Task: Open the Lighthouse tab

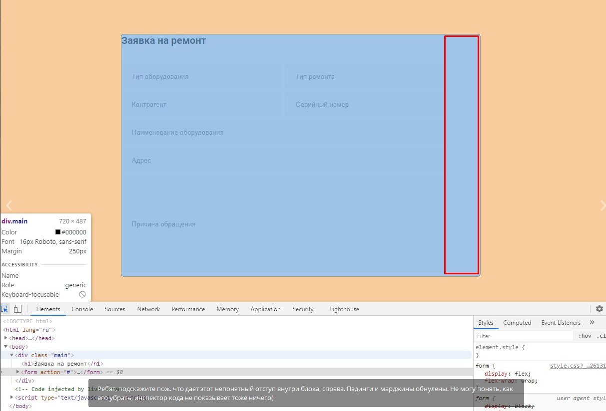Action: tap(344, 309)
